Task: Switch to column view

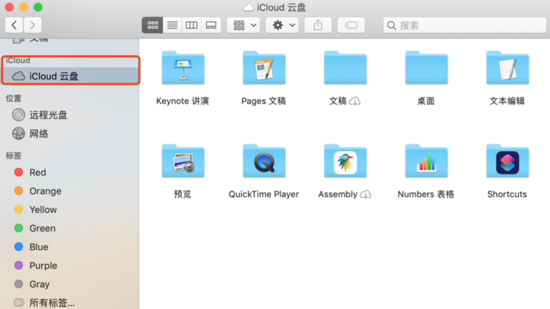Action: tap(192, 25)
